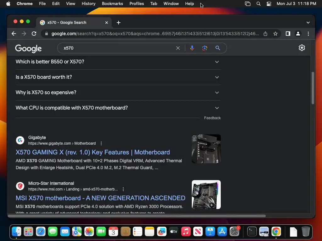Close the x570 Google Search tab
This screenshot has width=322, height=241.
(x=107, y=23)
